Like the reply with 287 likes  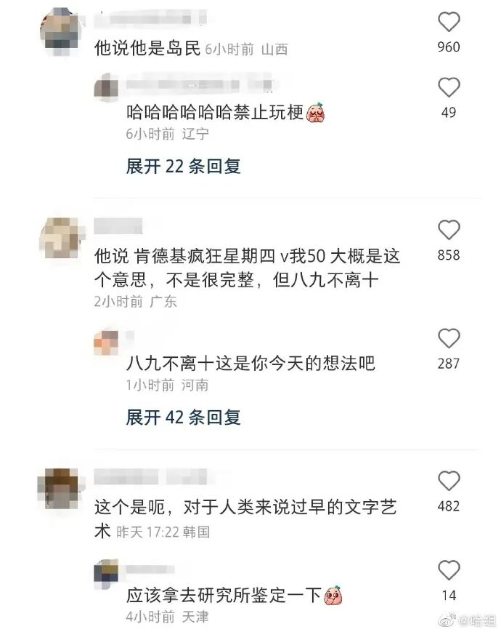click(449, 338)
